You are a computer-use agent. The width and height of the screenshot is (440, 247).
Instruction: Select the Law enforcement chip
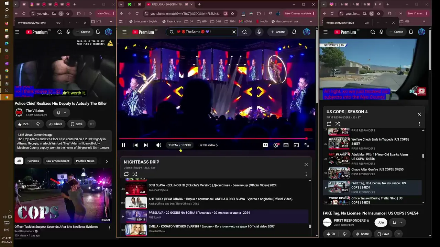click(x=57, y=161)
